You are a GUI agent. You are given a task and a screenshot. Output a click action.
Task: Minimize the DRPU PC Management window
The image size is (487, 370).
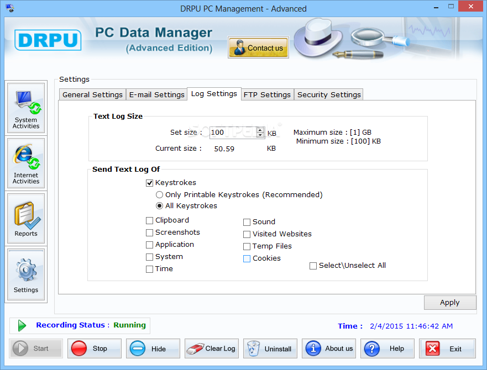[x=436, y=7]
